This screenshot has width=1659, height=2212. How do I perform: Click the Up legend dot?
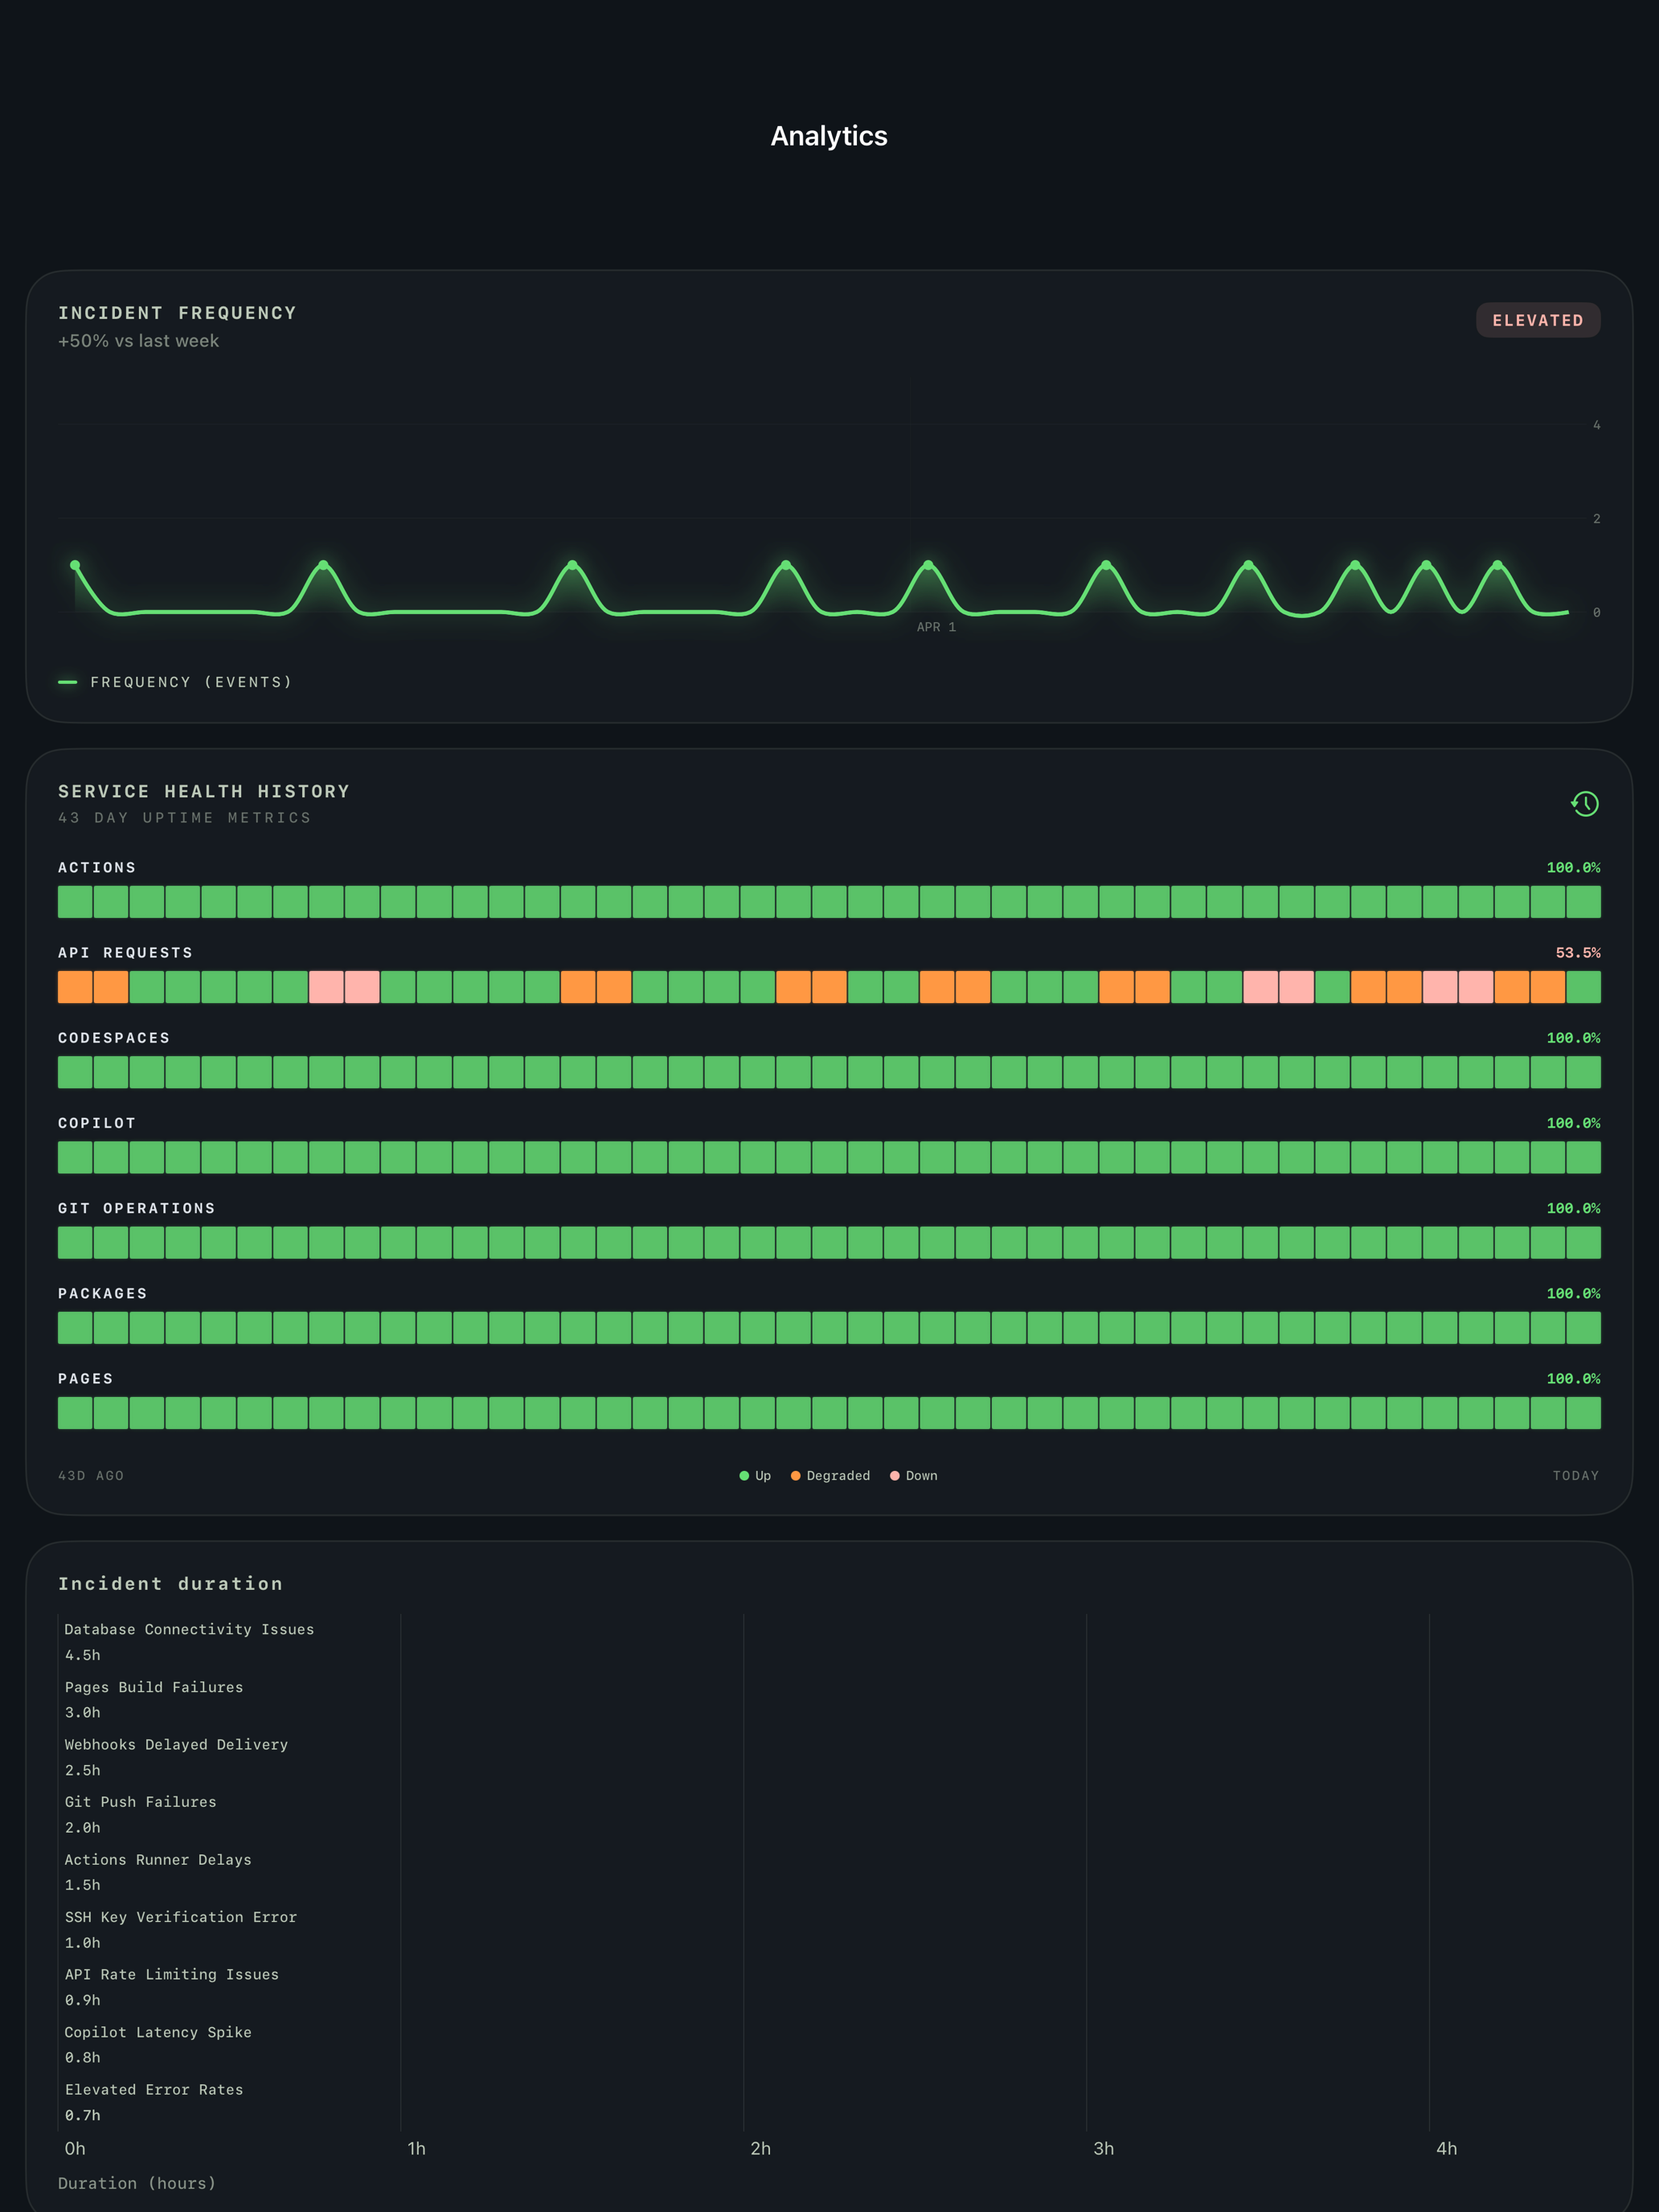[x=744, y=1475]
